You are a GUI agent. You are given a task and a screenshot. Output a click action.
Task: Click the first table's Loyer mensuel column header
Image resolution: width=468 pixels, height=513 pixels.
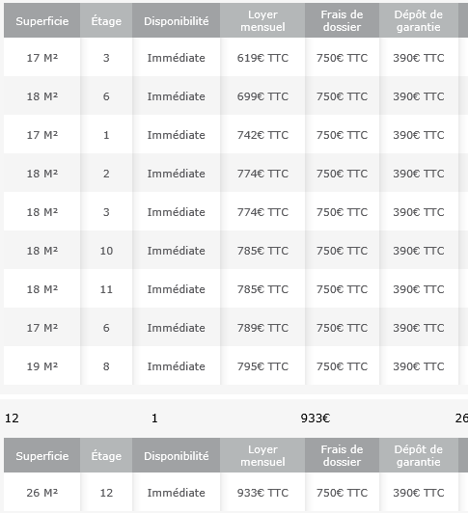point(262,20)
